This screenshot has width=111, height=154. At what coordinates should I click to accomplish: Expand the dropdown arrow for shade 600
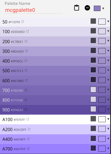pos(108,80)
